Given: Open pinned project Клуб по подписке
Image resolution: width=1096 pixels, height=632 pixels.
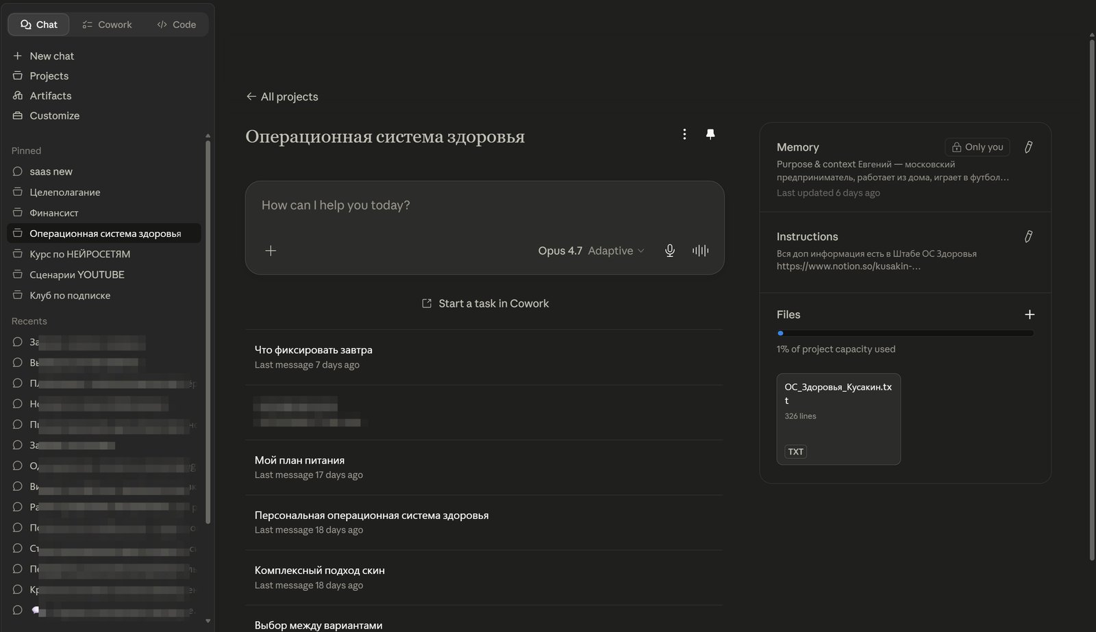Looking at the screenshot, I should (104, 295).
